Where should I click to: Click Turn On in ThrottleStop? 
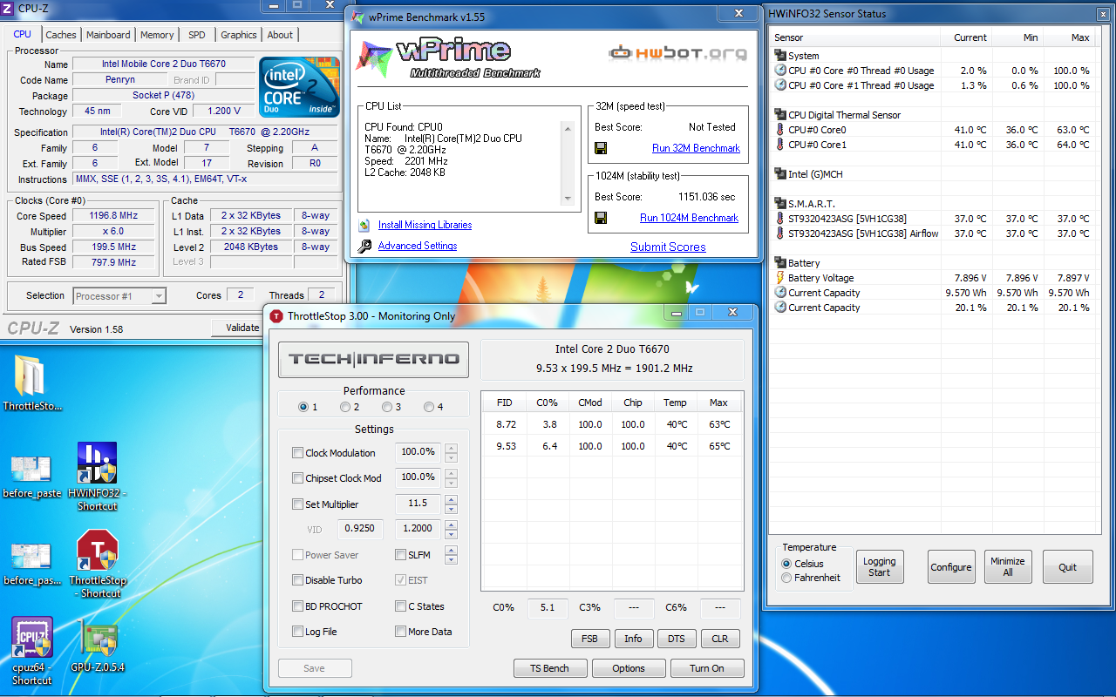[x=706, y=668]
